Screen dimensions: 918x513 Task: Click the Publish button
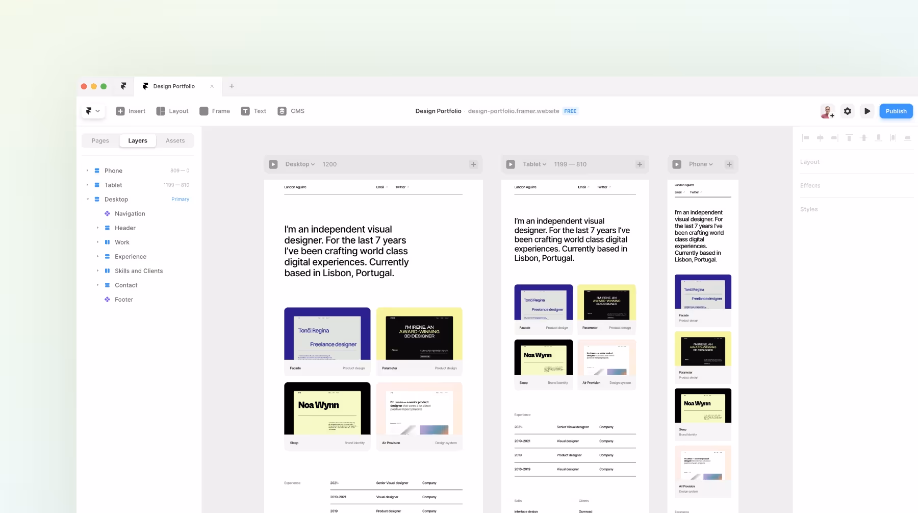pos(896,111)
